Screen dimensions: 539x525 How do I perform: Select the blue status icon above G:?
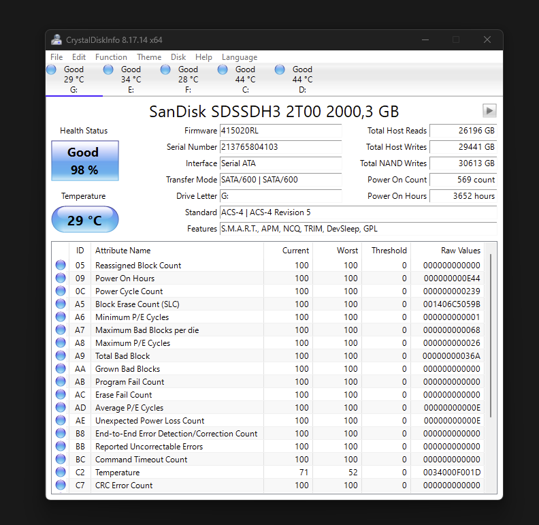(51, 69)
